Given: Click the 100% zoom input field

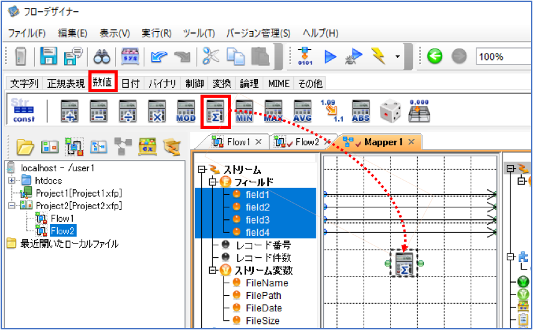Looking at the screenshot, I should pos(504,57).
